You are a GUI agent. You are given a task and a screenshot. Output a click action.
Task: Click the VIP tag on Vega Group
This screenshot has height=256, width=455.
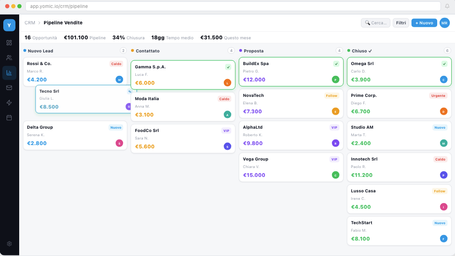[334, 159]
